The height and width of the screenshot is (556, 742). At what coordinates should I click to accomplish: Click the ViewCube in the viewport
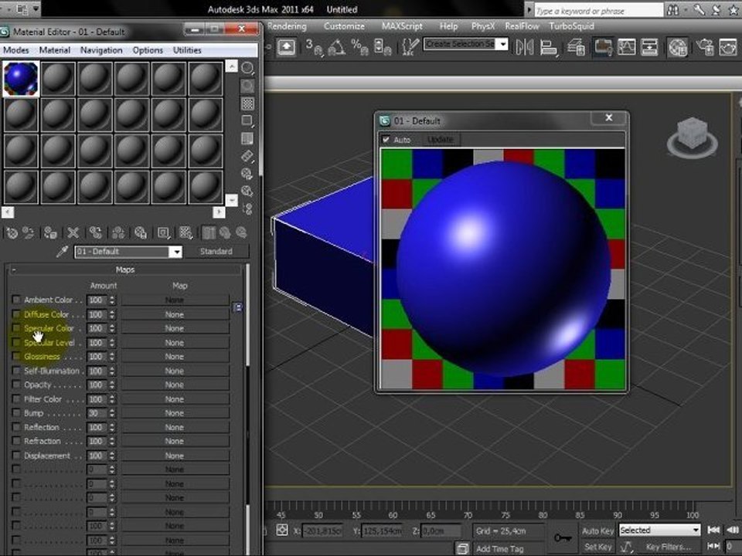692,137
